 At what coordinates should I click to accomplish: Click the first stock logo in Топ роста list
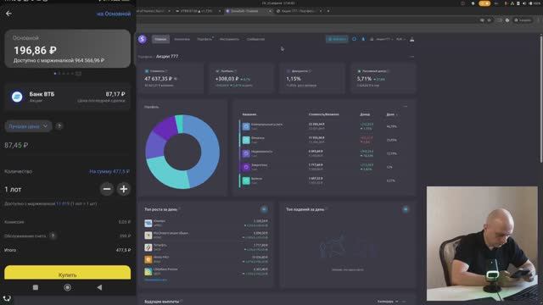148,224
